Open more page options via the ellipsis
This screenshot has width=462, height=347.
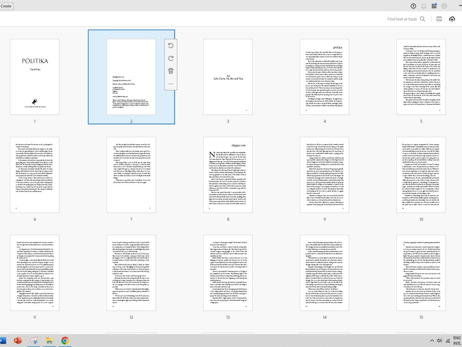coord(171,83)
